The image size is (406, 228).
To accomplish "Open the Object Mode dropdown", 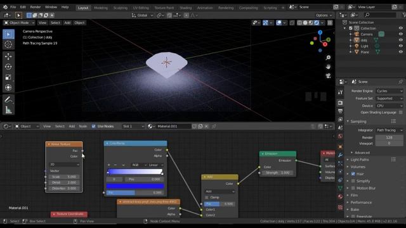I will 19,23.
